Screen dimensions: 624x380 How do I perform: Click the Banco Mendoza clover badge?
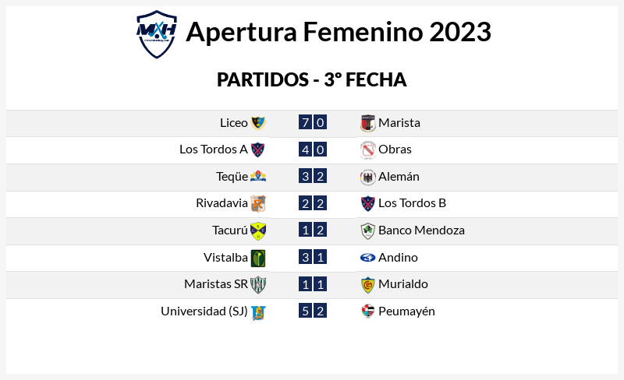(x=367, y=230)
